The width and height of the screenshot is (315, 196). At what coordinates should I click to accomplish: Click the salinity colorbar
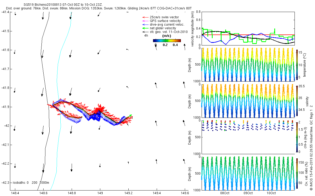pyautogui.click(x=297, y=100)
